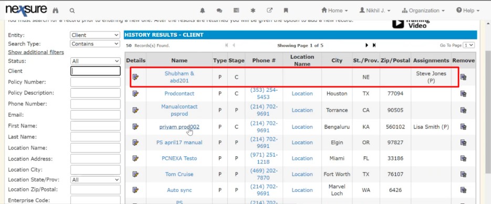Open client priyam prod002
Viewport: 491px width, 204px height.
180,127
